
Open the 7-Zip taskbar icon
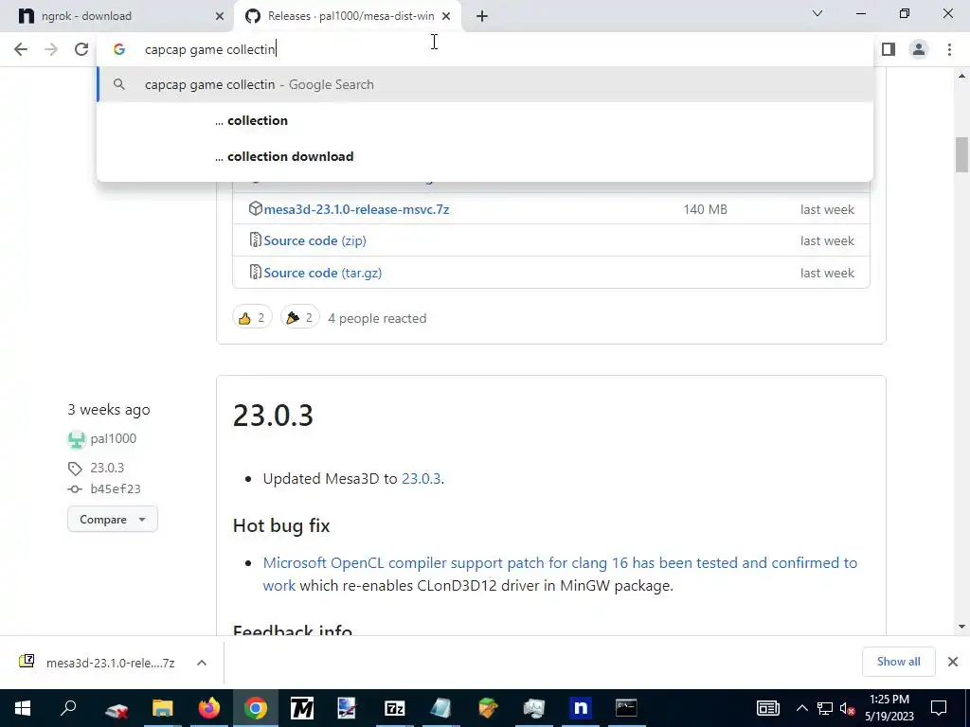point(395,708)
